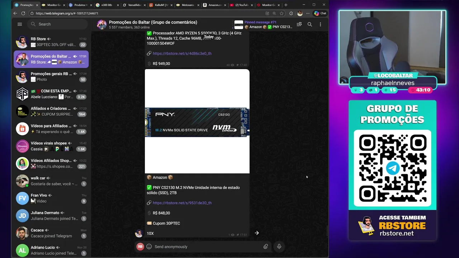The height and width of the screenshot is (258, 459).
Task: Open link rbstore.net/s/9531de30_th
Action: 182,203
